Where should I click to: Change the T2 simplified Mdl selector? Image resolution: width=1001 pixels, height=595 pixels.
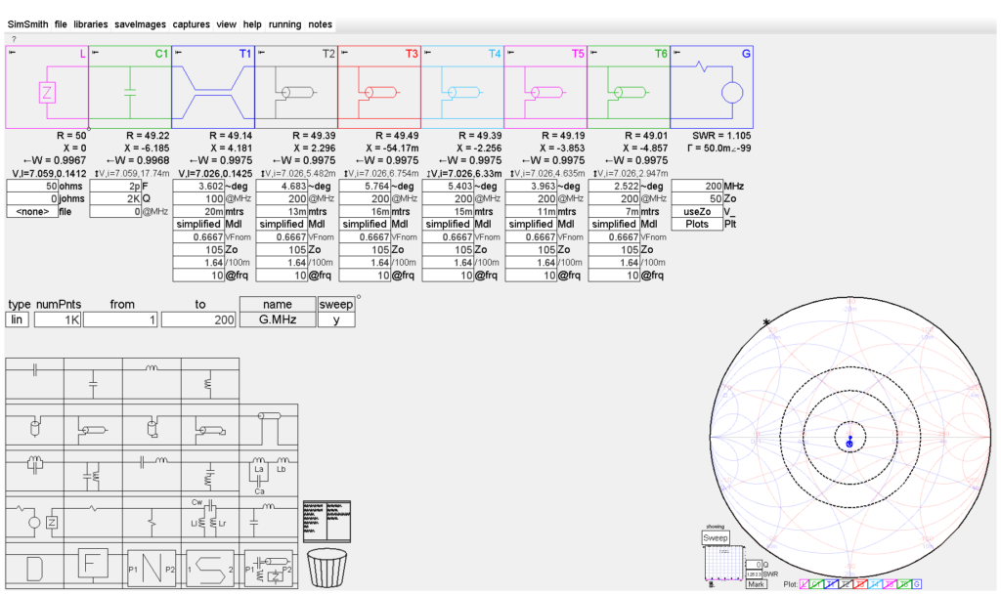[x=282, y=225]
